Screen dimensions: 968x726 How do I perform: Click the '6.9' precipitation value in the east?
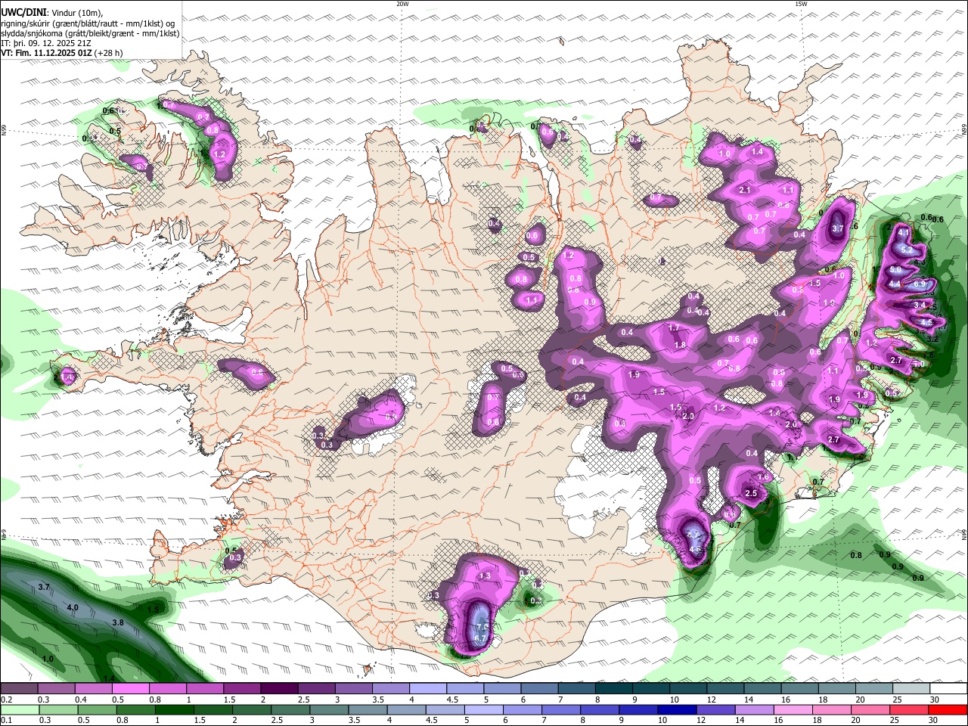tap(920, 284)
